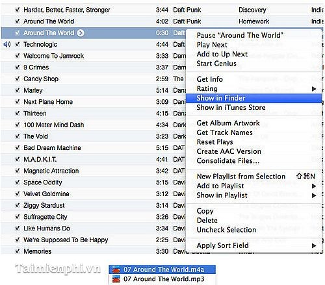
Task: Click Show in Finder menu item
Action: click(x=253, y=98)
